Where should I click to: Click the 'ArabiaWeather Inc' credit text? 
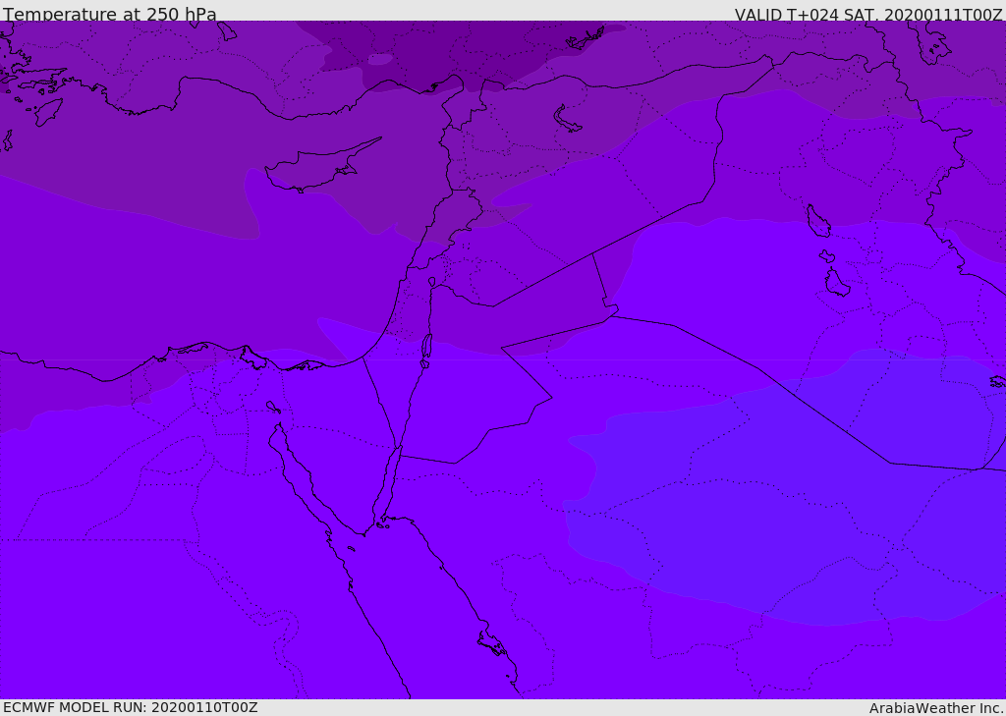(x=935, y=708)
